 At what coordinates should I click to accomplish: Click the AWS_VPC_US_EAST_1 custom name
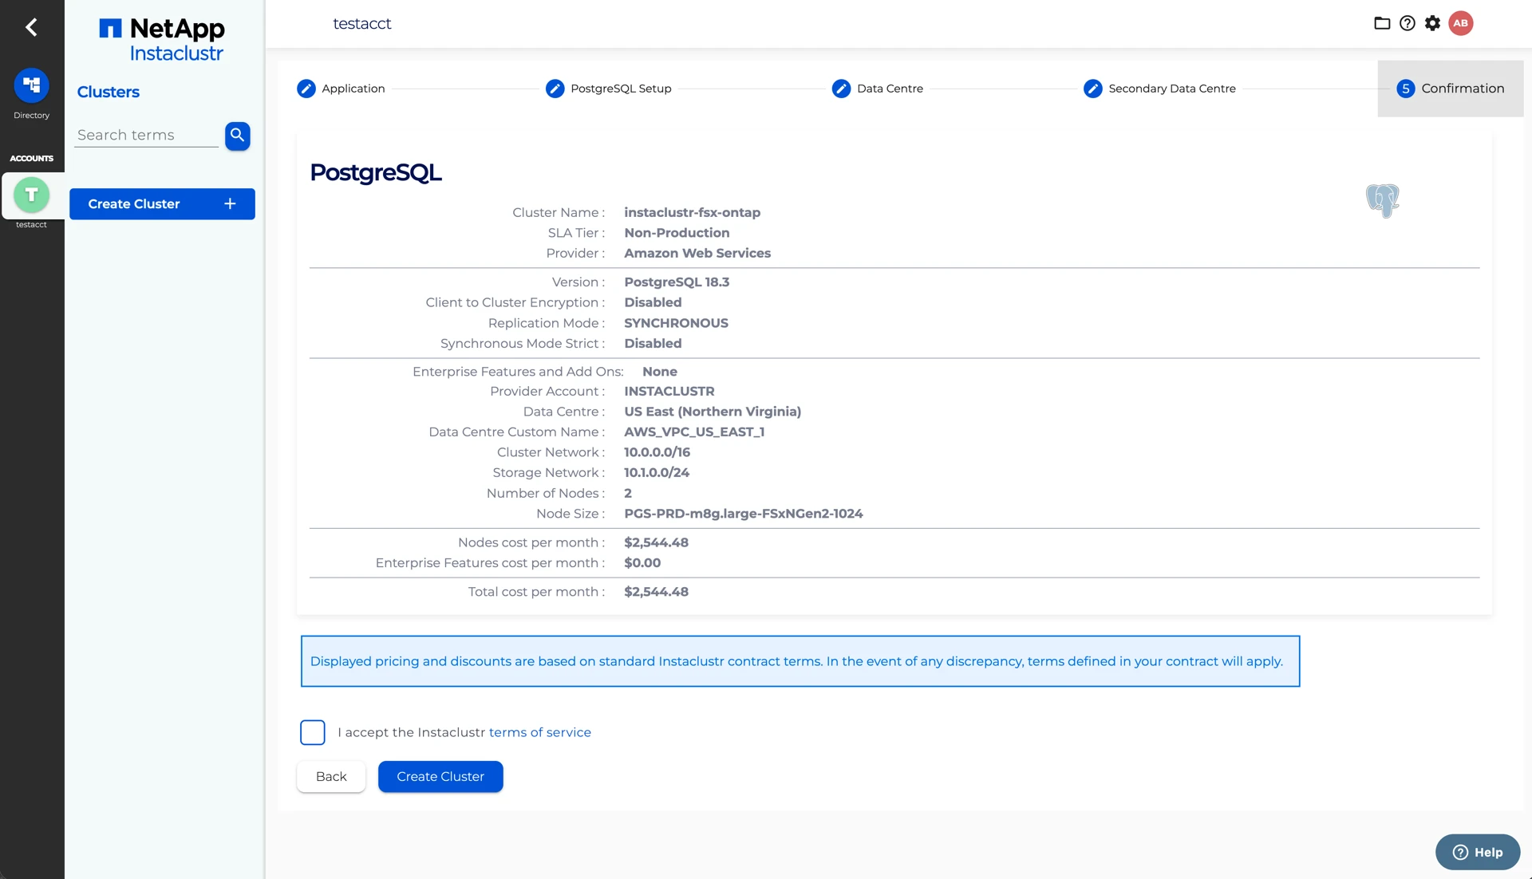(x=694, y=432)
